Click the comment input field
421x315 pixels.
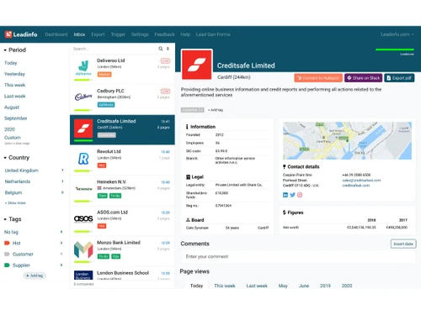[298, 256]
